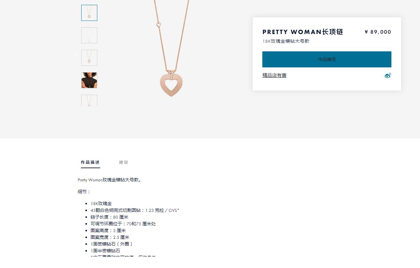Click the 18K玫瑰金 bullet item
Screen dimensions: 420x268
coord(101,203)
